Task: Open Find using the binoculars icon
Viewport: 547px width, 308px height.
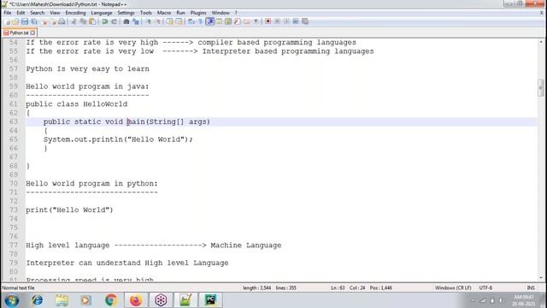Action: pyautogui.click(x=126, y=21)
